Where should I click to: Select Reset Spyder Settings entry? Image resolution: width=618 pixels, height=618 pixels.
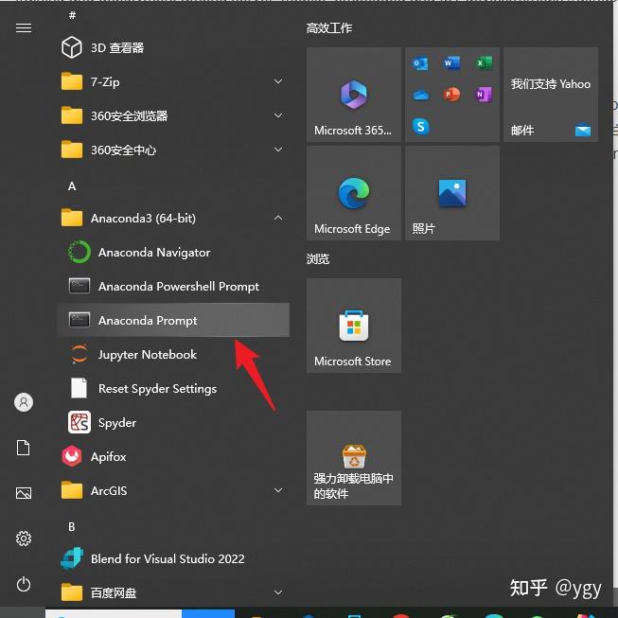[x=173, y=389]
